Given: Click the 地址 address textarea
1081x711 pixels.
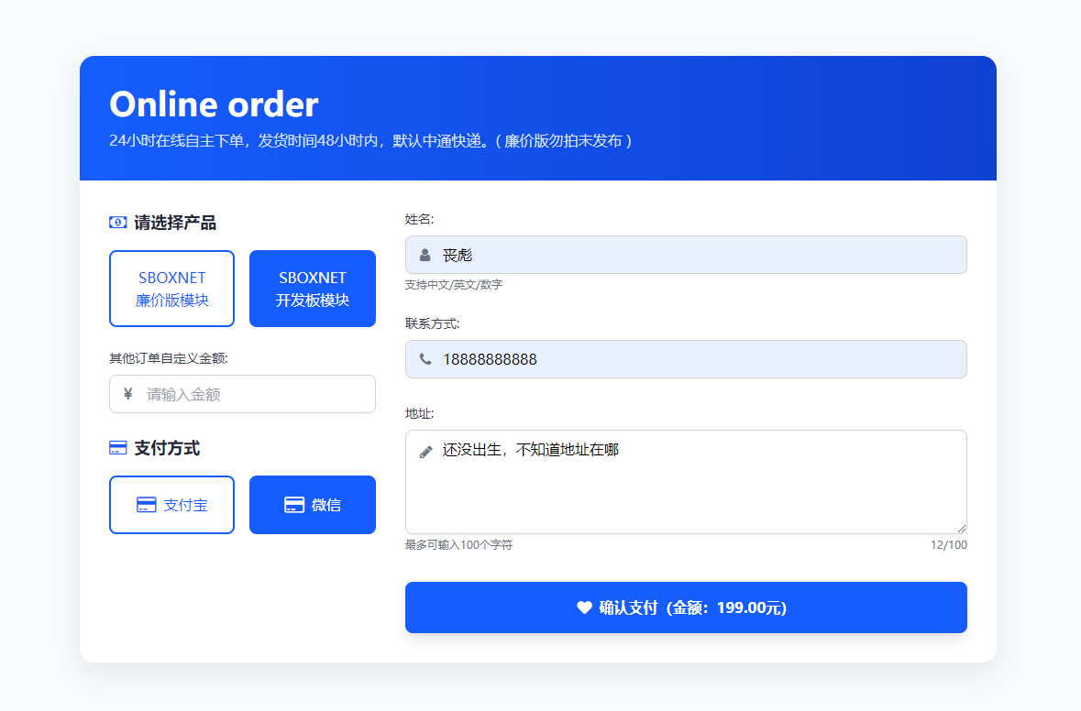Looking at the screenshot, I should coord(686,482).
